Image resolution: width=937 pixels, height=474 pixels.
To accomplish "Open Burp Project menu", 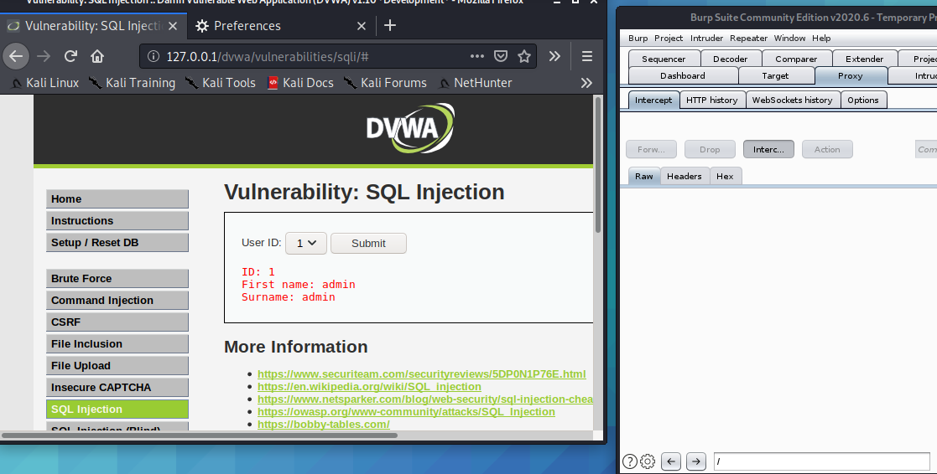I will pos(668,39).
